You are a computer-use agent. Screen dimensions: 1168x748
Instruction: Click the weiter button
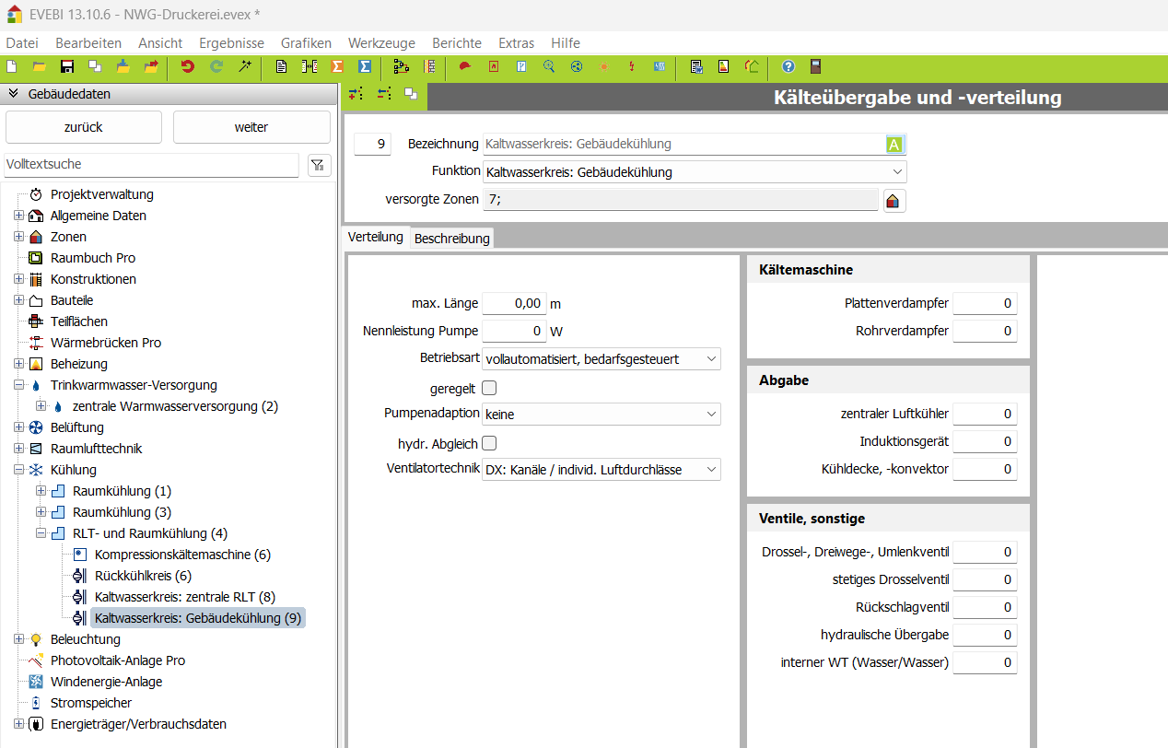251,127
